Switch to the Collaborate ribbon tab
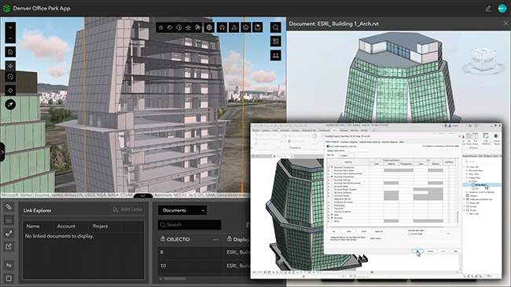This screenshot has width=511, height=287. pos(324,130)
